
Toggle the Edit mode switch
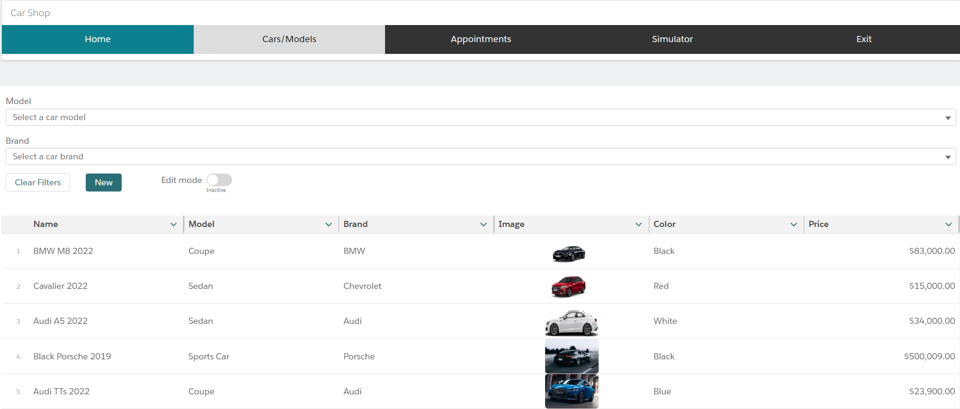[219, 180]
